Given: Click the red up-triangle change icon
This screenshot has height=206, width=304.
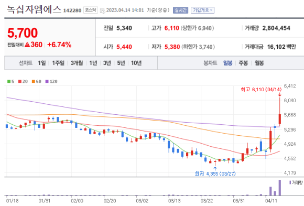Looking at the screenshot, I should (x=27, y=45).
